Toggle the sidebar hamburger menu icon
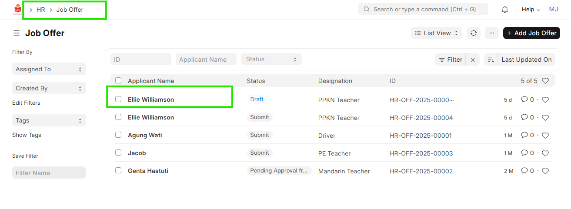 click(17, 33)
